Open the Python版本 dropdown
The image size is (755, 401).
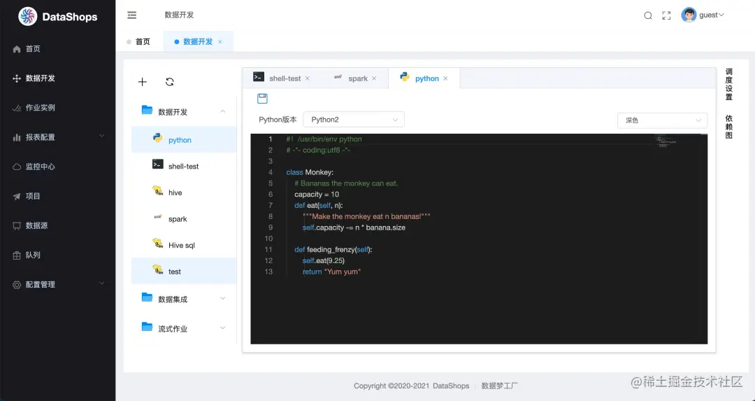tap(354, 120)
